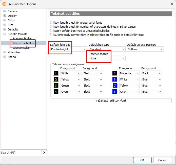Screen dimensions: 176x165
Task: Expand the Files tree node
Action: coord(5,25)
